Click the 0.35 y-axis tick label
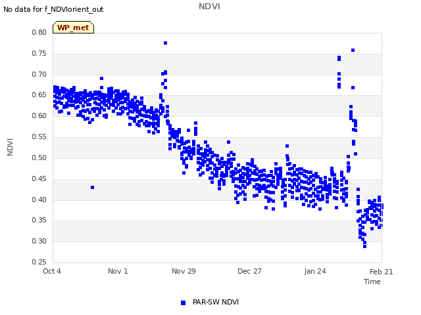Viewport: 421px width, 315px height. 39,220
